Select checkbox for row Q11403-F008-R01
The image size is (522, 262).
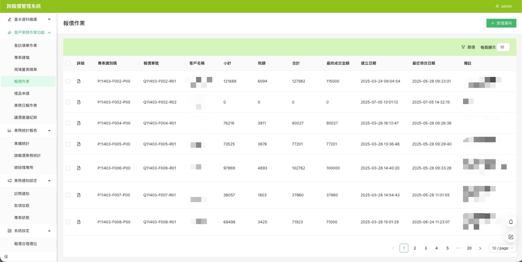coord(68,222)
